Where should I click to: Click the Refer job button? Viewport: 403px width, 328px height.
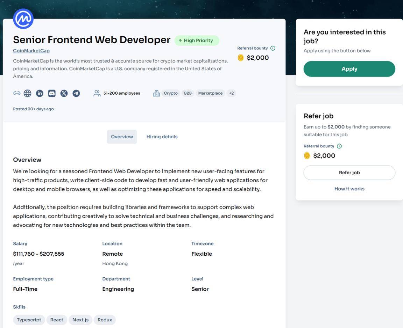point(349,173)
